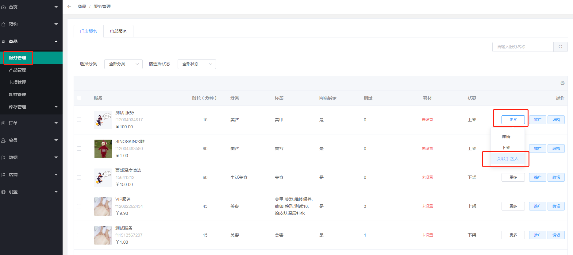Click 推广 button for VIP服务一 row

pyautogui.click(x=538, y=206)
